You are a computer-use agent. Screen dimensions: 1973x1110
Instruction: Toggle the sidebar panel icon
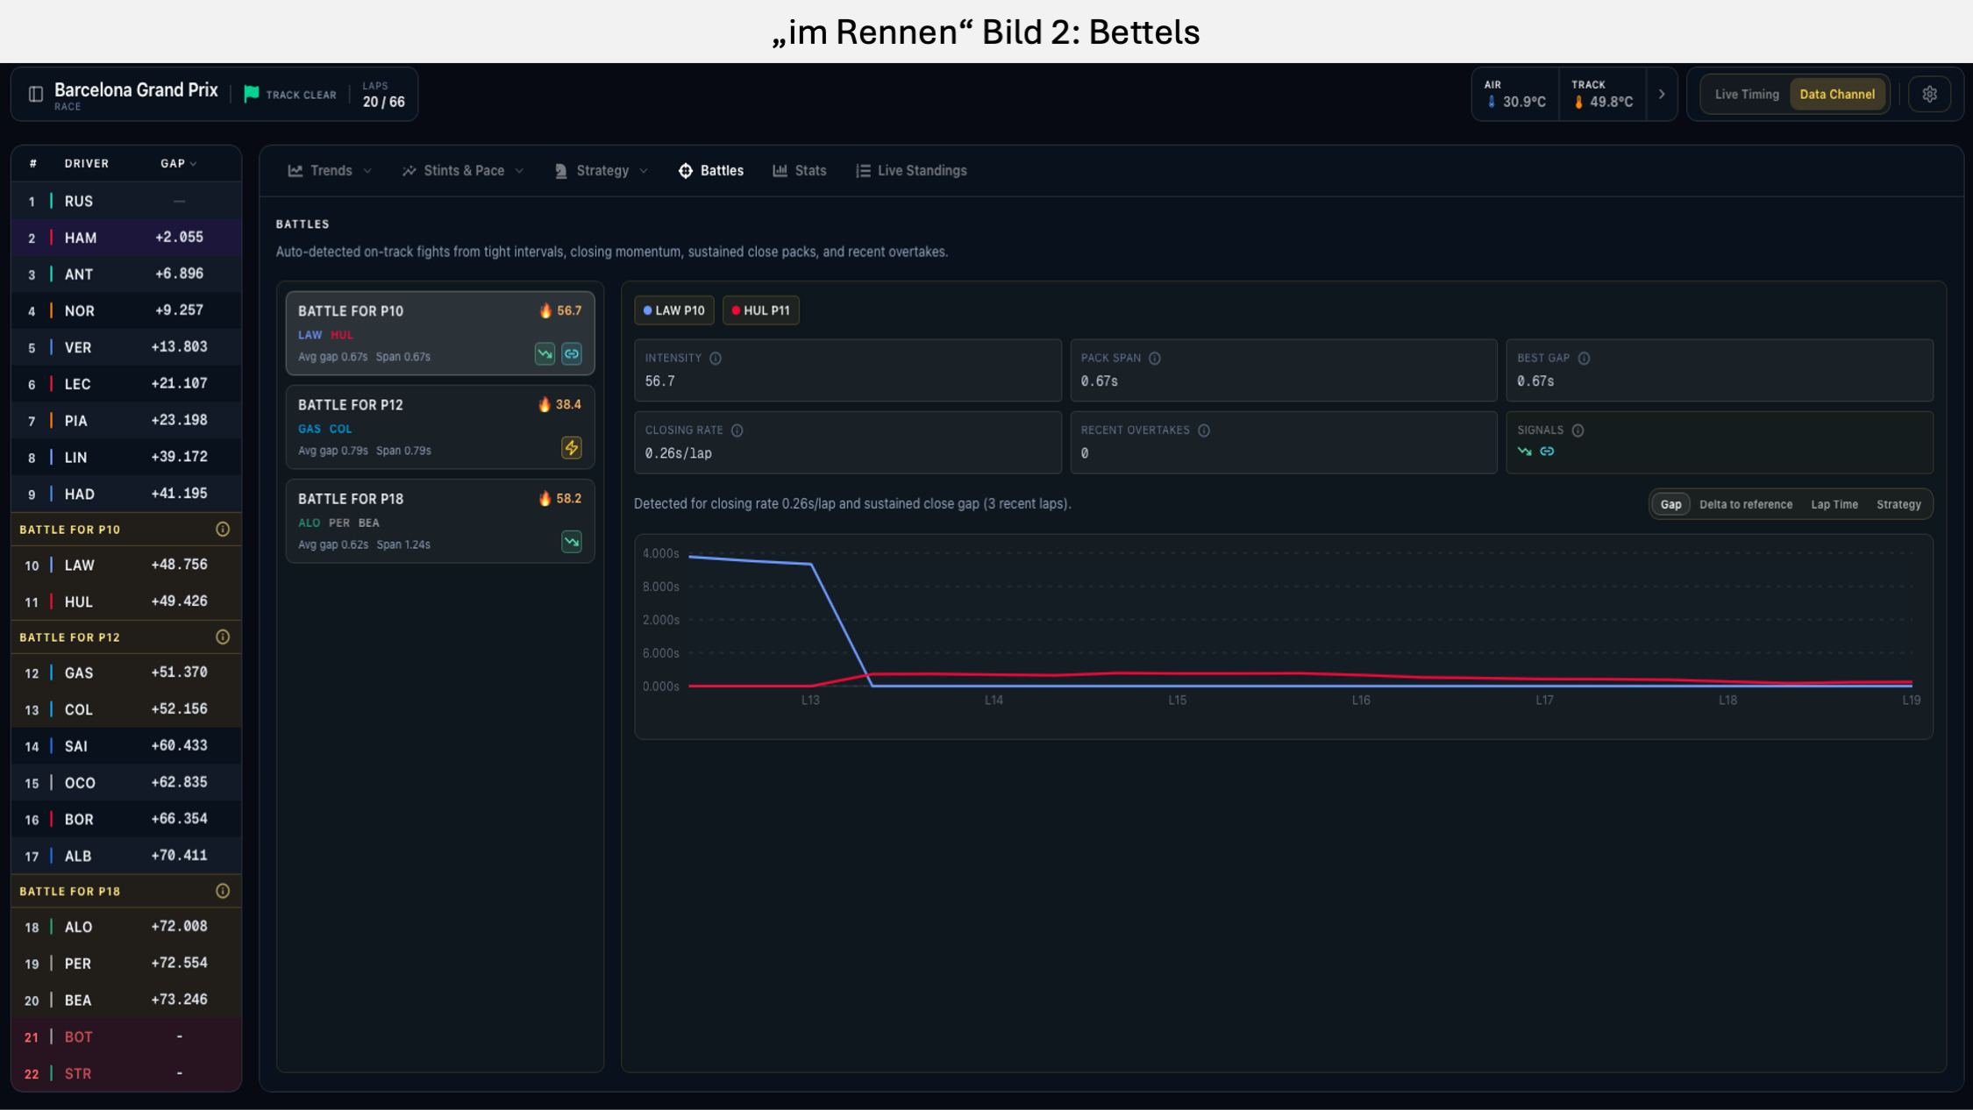tap(36, 95)
